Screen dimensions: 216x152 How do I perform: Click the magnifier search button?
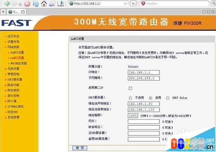(x=213, y=4)
